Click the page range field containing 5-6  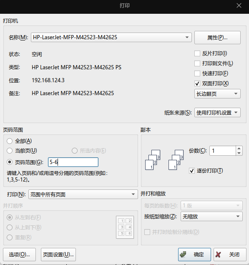point(73,162)
